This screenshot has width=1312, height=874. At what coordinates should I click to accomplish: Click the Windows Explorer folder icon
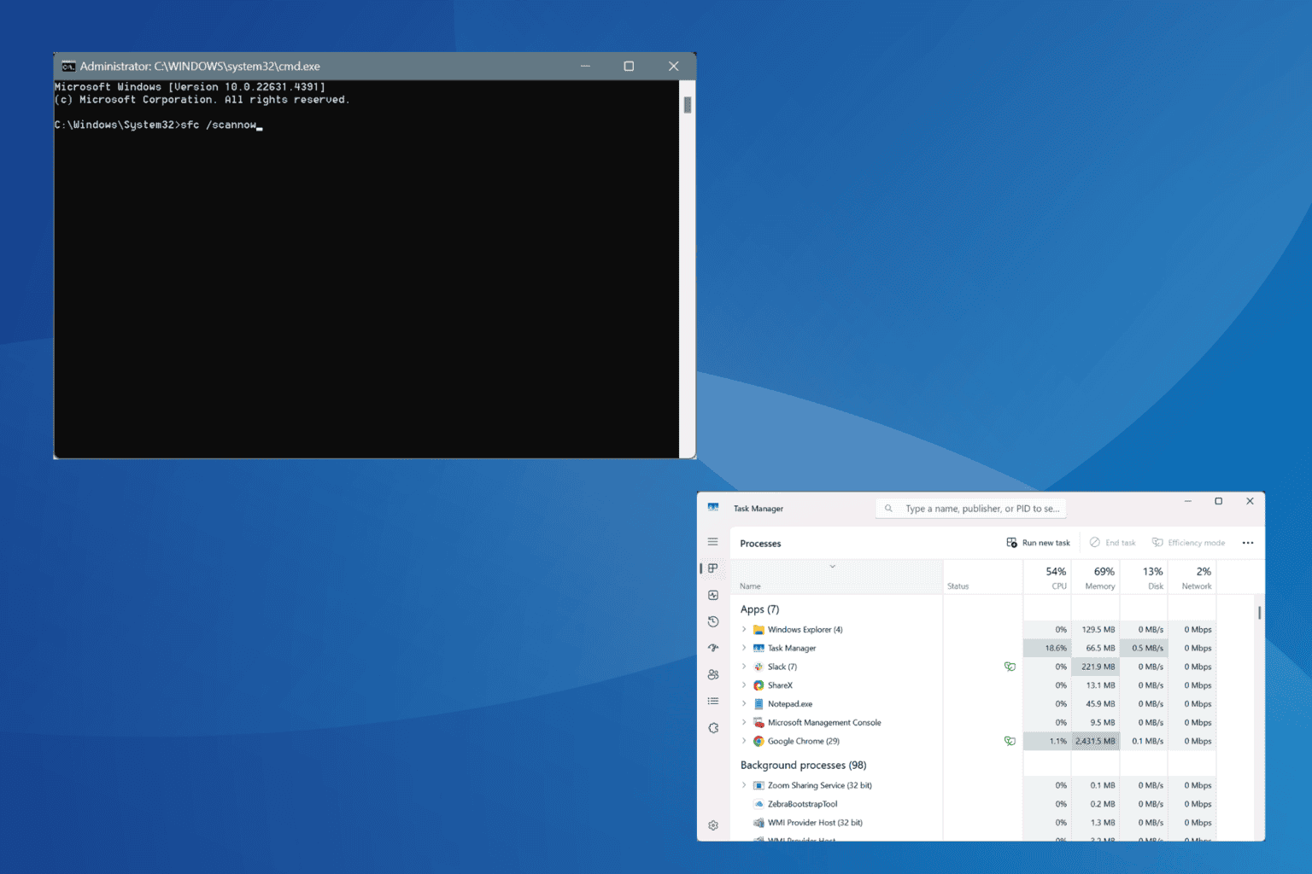pyautogui.click(x=758, y=630)
